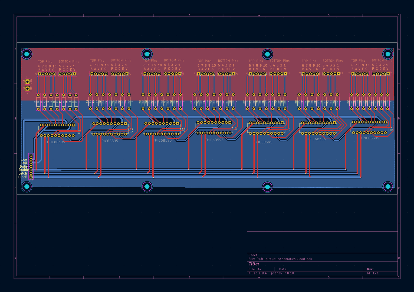Select the +12V power pad J15
This screenshot has height=292, width=414.
pyautogui.click(x=27, y=88)
